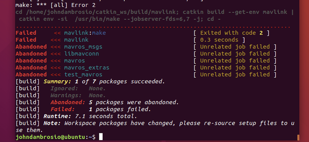309x142 pixels.
Task: Click the terminal scrollbar thumb
Action: (x=298, y=137)
